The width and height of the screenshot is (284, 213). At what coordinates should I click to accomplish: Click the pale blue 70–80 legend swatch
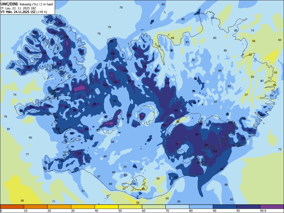click(177, 207)
